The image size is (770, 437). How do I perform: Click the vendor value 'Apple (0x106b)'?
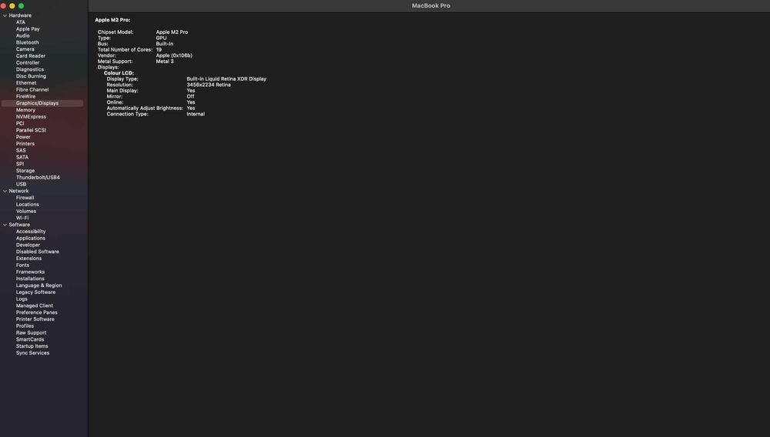[x=174, y=55]
